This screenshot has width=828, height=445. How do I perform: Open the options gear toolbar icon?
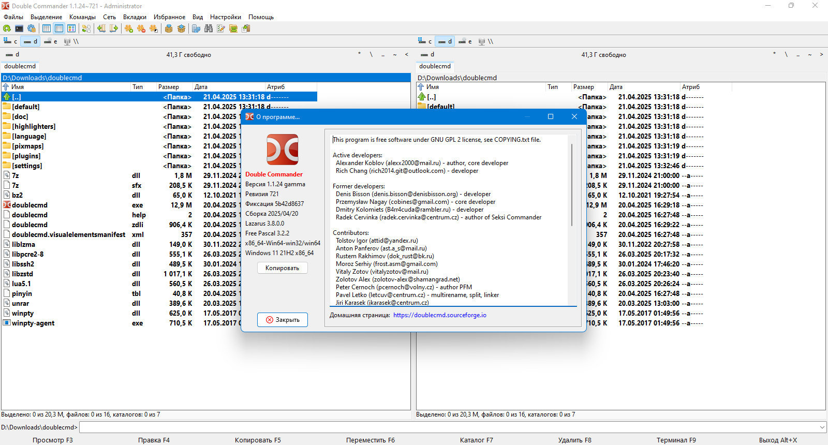pos(32,28)
